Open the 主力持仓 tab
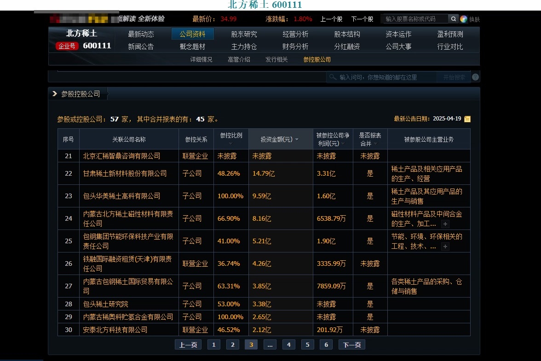 [244, 46]
